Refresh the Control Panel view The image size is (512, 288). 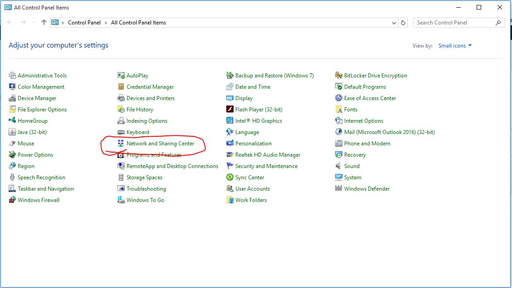[403, 23]
